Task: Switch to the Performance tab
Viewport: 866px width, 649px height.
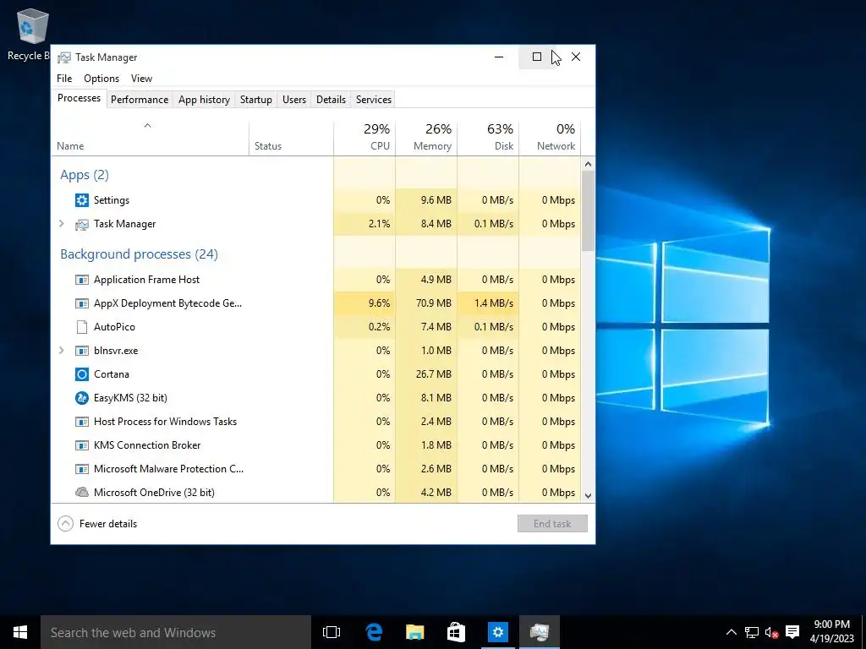Action: tap(140, 100)
